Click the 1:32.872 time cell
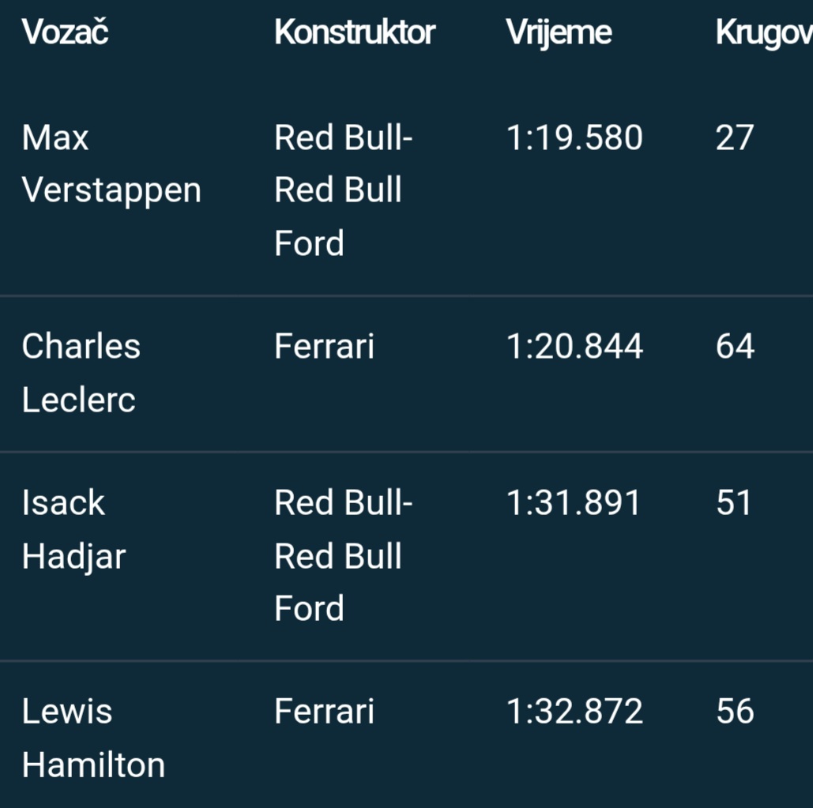 (574, 712)
